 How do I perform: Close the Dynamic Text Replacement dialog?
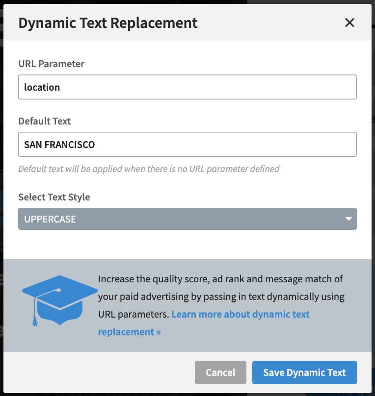tap(349, 23)
